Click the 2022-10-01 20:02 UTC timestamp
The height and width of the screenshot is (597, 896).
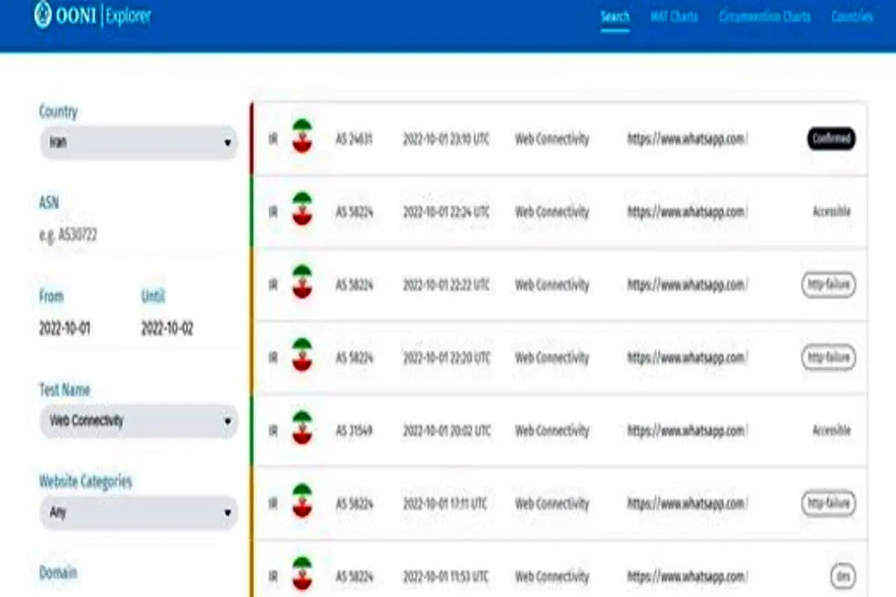coord(447,431)
